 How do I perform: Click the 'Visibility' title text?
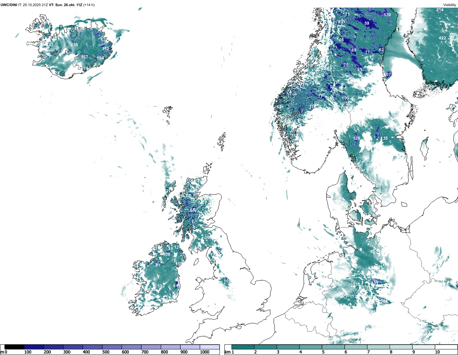(x=449, y=5)
